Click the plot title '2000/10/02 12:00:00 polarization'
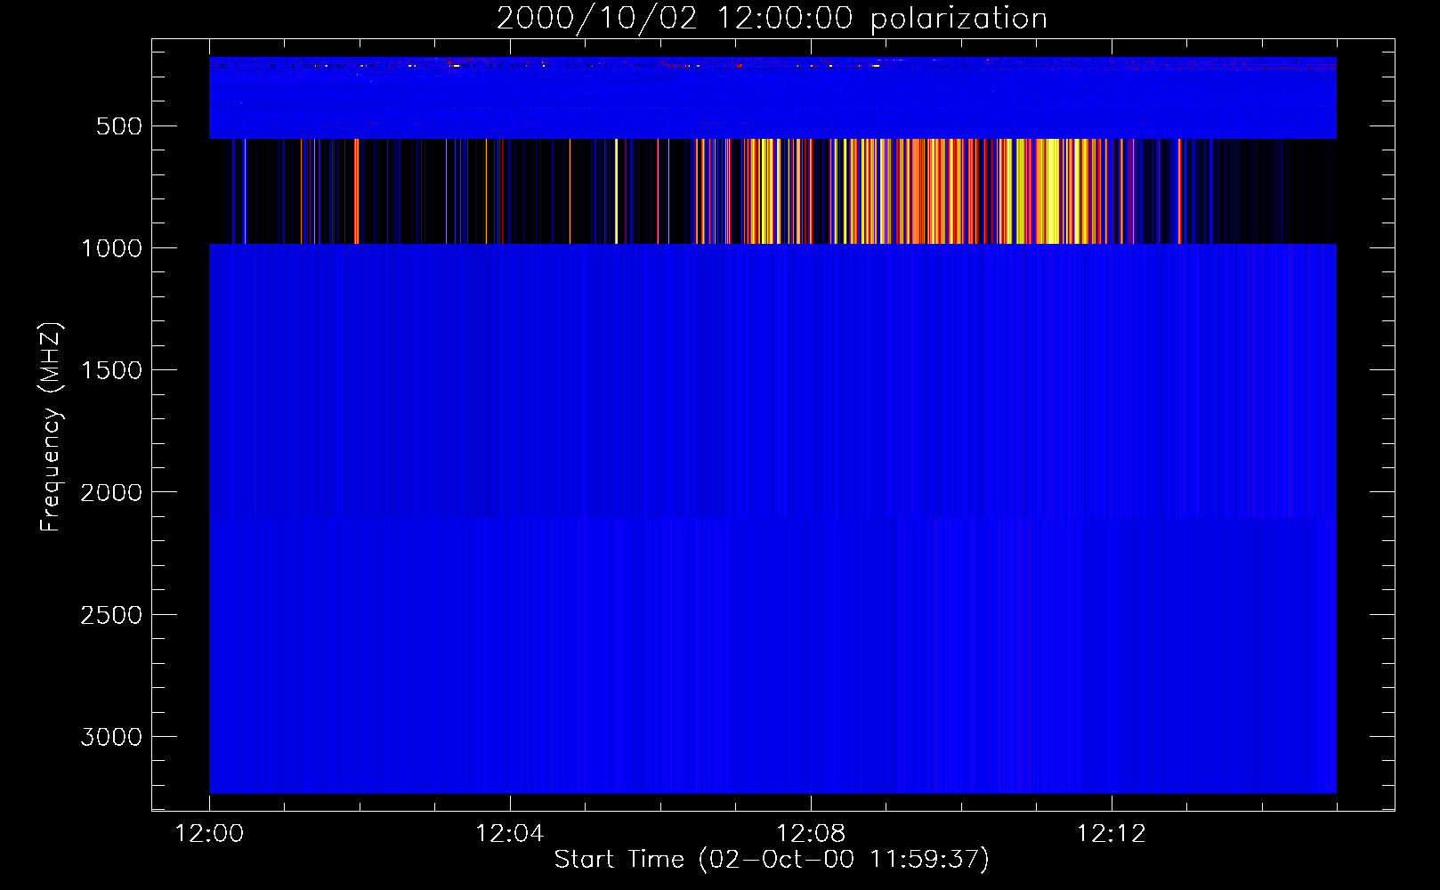The image size is (1440, 890). pos(772,18)
